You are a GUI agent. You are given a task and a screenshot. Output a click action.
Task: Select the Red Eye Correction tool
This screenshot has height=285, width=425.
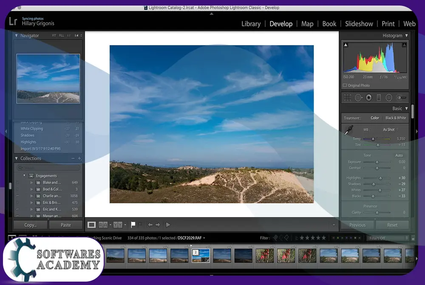click(369, 97)
